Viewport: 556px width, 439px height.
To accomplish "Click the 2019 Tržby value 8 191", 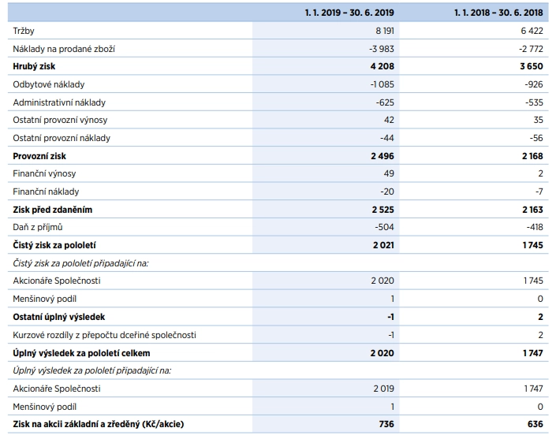I will pos(385,31).
